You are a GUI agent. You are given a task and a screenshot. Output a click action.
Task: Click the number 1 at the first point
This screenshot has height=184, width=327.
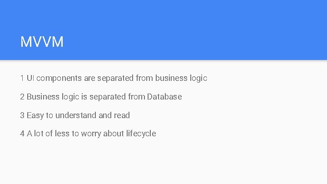pos(22,78)
